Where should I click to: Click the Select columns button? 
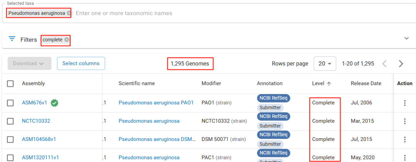click(x=81, y=63)
